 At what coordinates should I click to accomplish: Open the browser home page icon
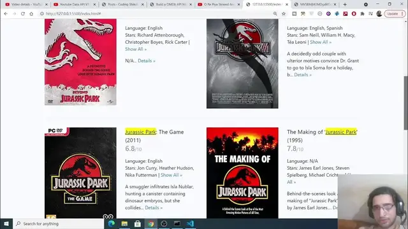31,13
